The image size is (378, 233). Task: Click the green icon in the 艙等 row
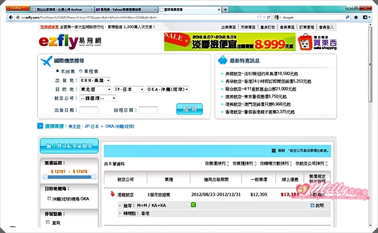pos(193,205)
